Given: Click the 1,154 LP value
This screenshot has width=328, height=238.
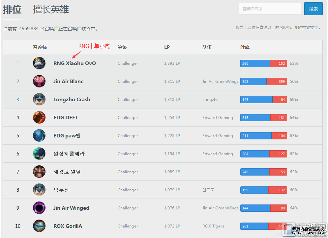Looking at the screenshot, I should 172,154.
